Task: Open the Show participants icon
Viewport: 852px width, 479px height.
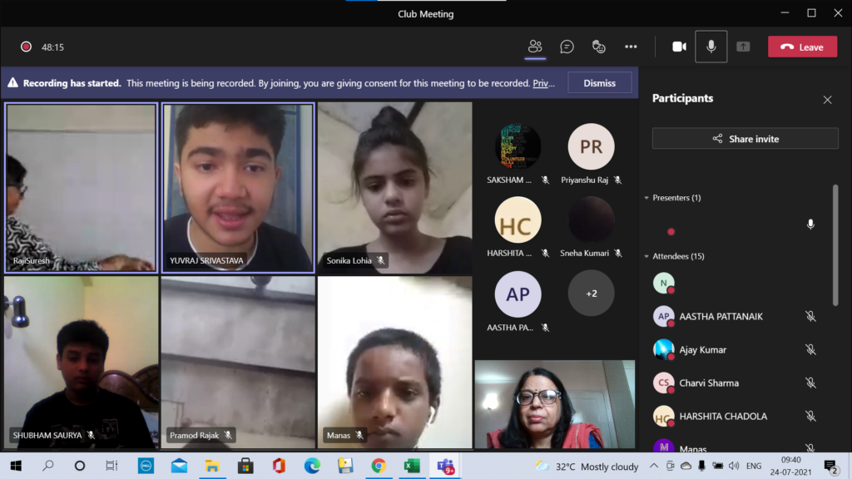Action: pyautogui.click(x=535, y=47)
